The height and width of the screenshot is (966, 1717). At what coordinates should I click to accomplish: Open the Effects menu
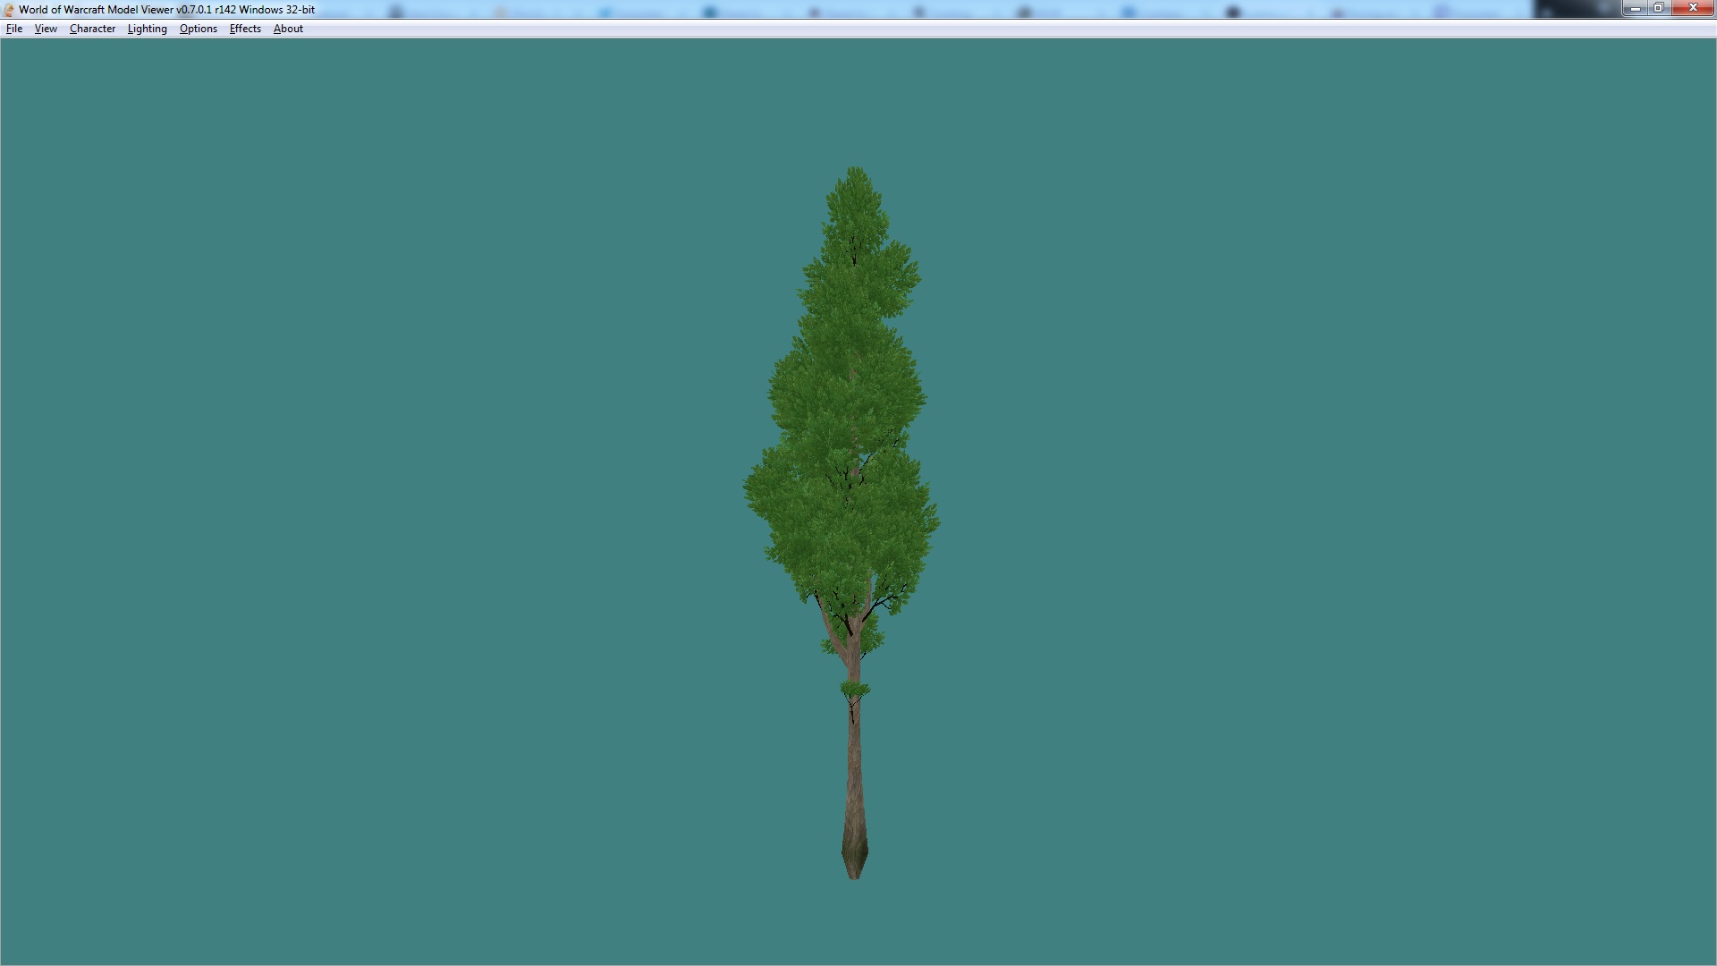point(245,29)
